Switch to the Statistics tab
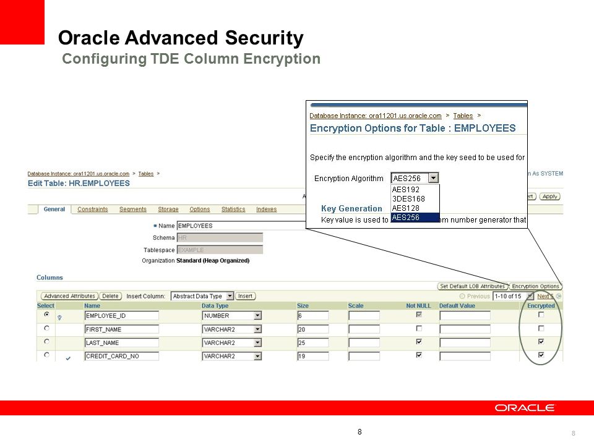 point(233,210)
